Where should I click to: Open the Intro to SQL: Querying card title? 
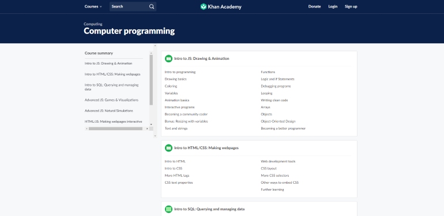point(209,209)
